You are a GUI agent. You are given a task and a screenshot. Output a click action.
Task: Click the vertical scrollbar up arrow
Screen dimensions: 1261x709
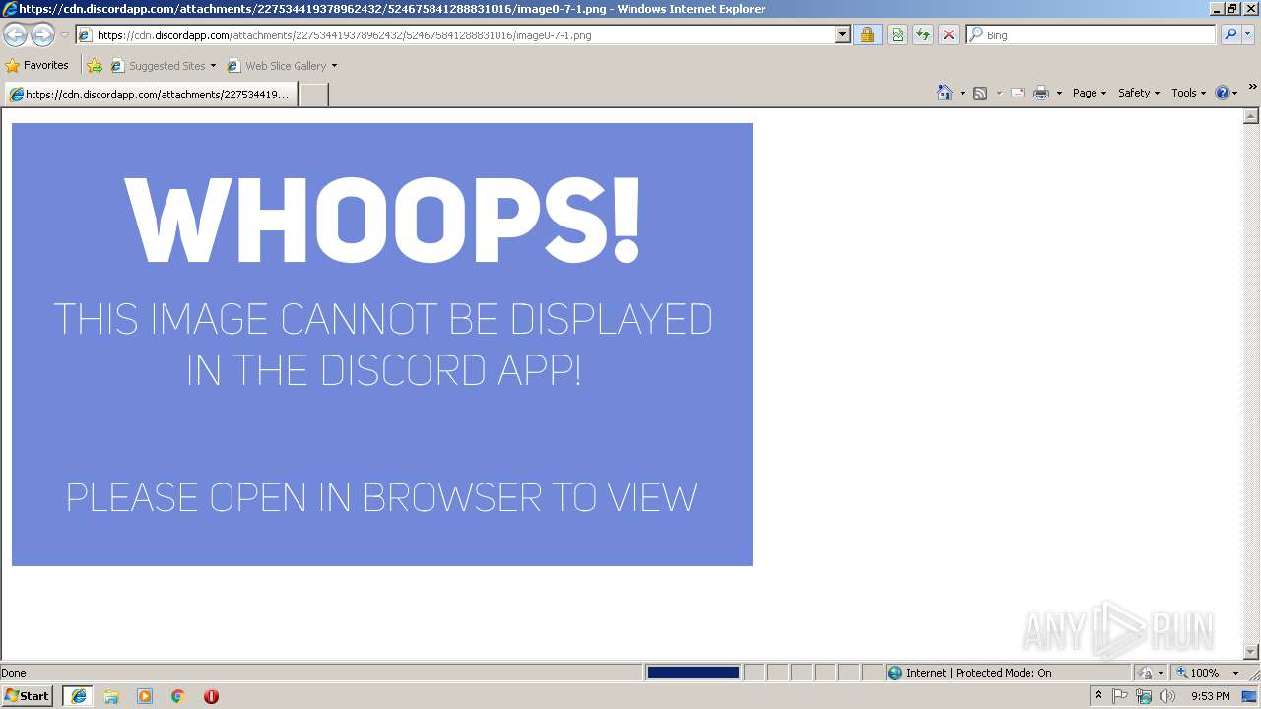pos(1251,116)
